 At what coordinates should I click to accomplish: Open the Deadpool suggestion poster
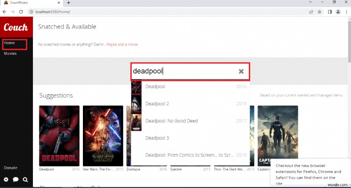pyautogui.click(x=59, y=136)
